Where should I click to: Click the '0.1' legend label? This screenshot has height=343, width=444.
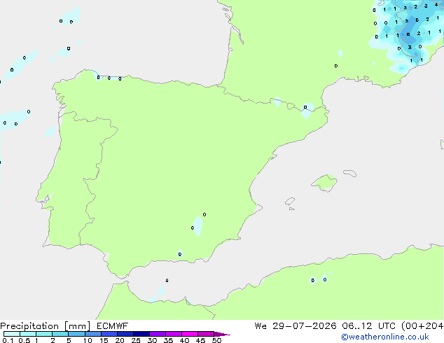click(8, 340)
